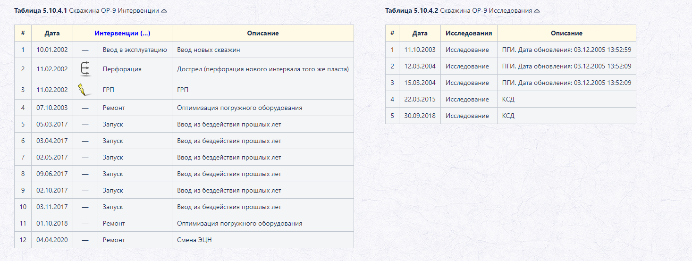
Task: Select the date 15.03.2004 in the research table
Action: [420, 83]
